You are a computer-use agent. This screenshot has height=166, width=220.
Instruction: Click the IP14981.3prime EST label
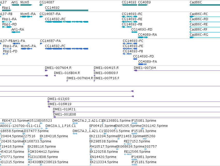[x=144, y=157]
